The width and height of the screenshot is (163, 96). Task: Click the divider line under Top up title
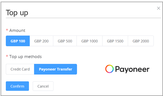[83, 18]
